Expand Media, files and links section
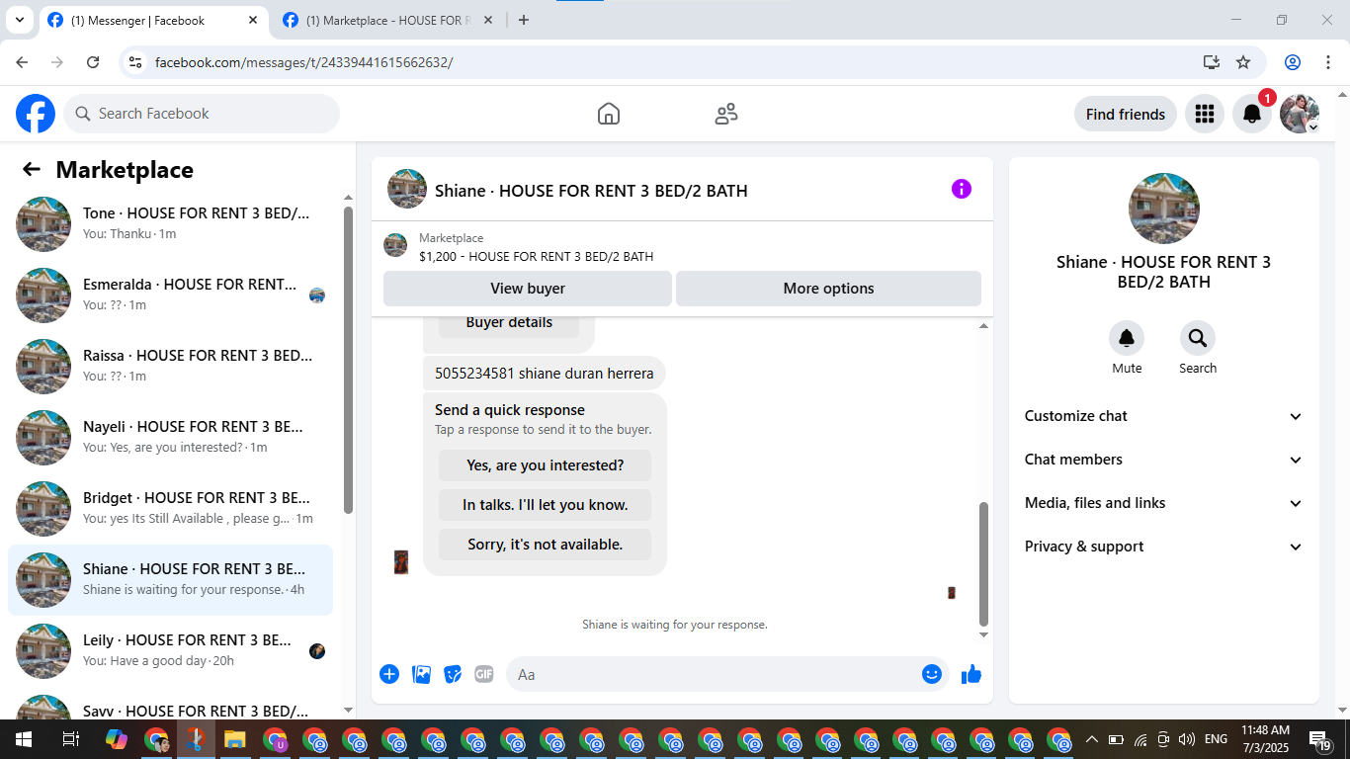The width and height of the screenshot is (1350, 759). point(1163,503)
